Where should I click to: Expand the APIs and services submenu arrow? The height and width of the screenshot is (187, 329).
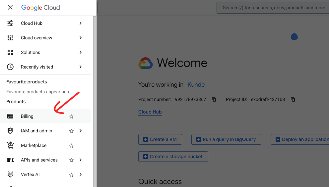pos(81,160)
